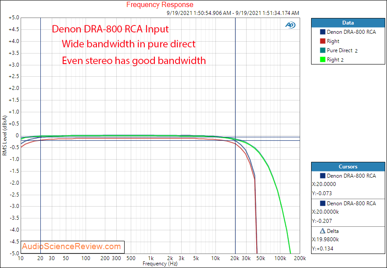Viewport: 387px width, 268px height.
Task: Click the "Denon DRA-800 RCA Input" annotation
Action: point(110,29)
